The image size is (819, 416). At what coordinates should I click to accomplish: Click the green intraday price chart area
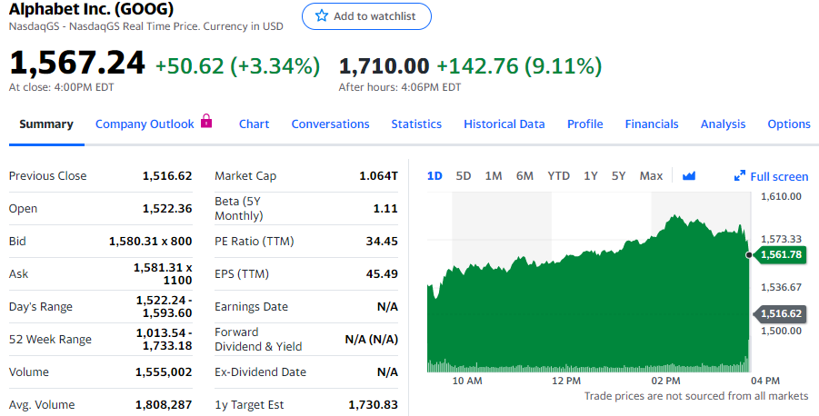(x=588, y=292)
